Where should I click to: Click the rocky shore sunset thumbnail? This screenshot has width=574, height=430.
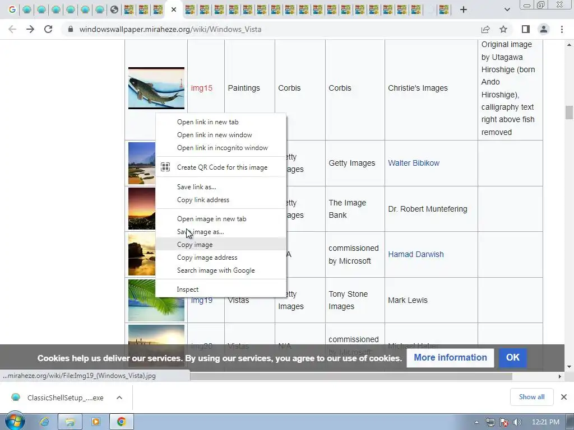coord(142,255)
